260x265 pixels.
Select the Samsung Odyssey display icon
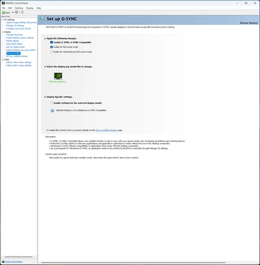58,76
